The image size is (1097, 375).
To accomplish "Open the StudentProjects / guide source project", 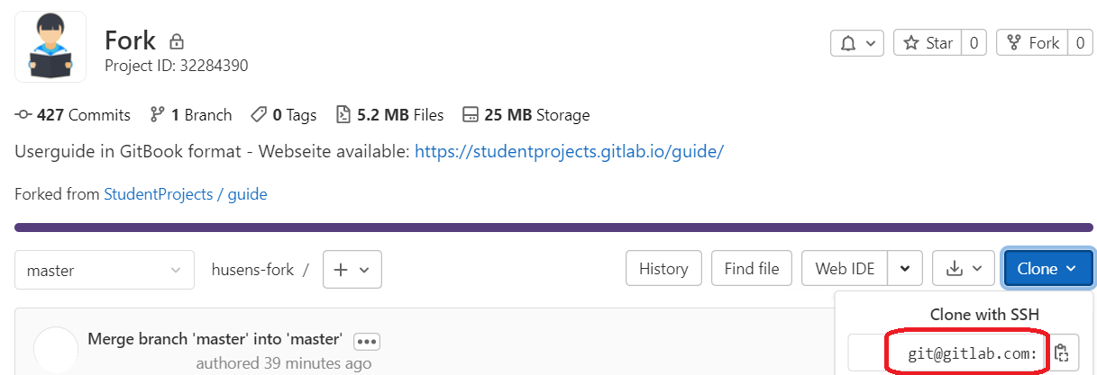I will coord(186,193).
